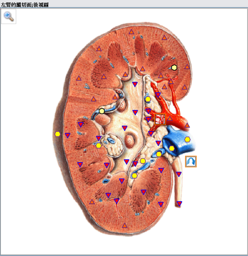Select orange triangle at kidney's bottom pole

(x=125, y=226)
